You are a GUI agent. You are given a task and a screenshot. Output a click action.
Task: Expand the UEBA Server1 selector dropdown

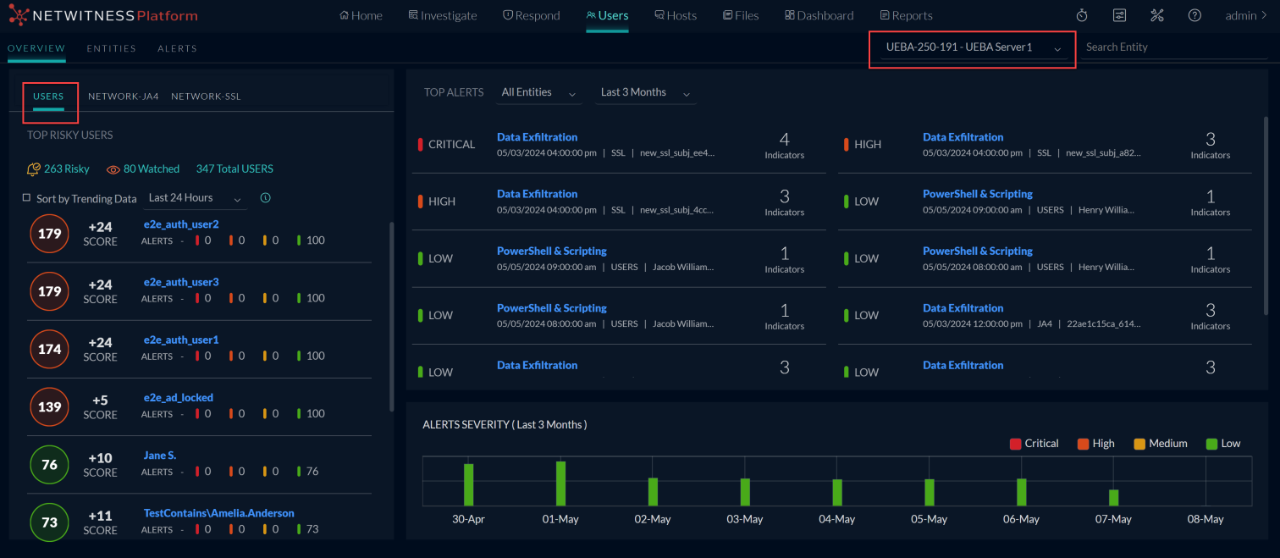point(972,48)
